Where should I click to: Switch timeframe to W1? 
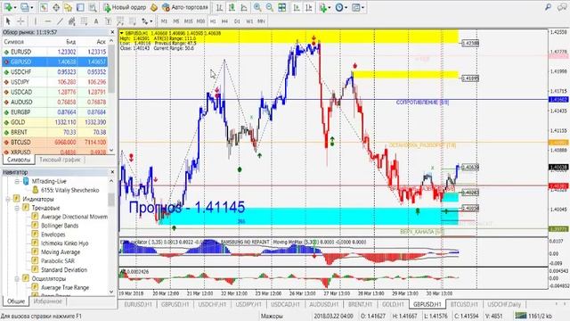pyautogui.click(x=249, y=21)
